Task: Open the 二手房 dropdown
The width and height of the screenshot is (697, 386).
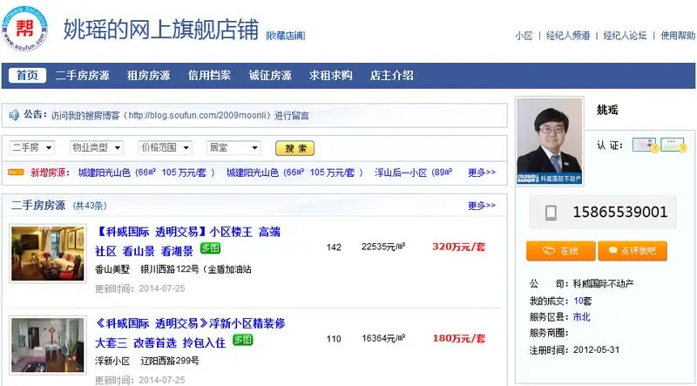Action: 32,147
